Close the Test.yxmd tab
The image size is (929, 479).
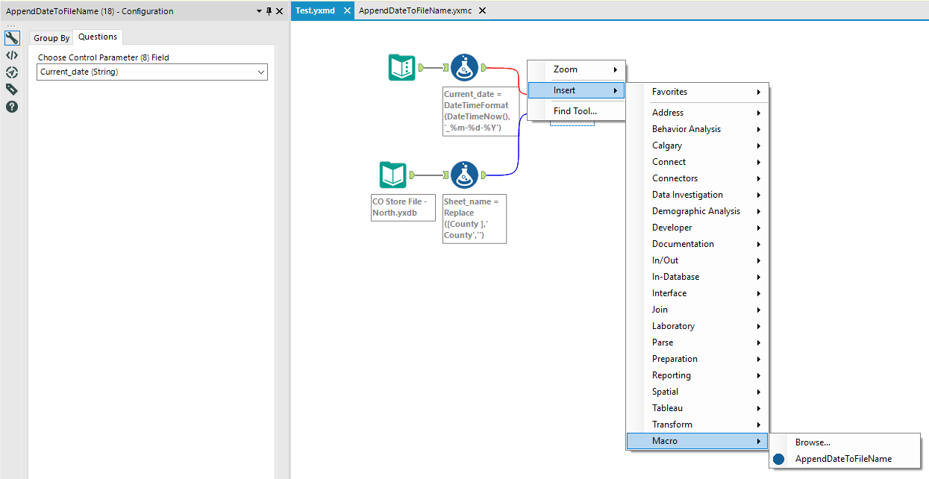coord(347,10)
